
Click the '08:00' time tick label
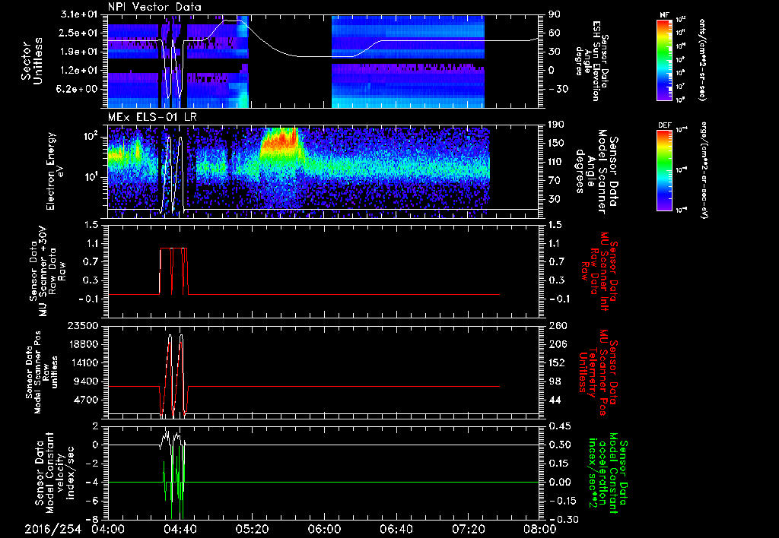[539, 529]
